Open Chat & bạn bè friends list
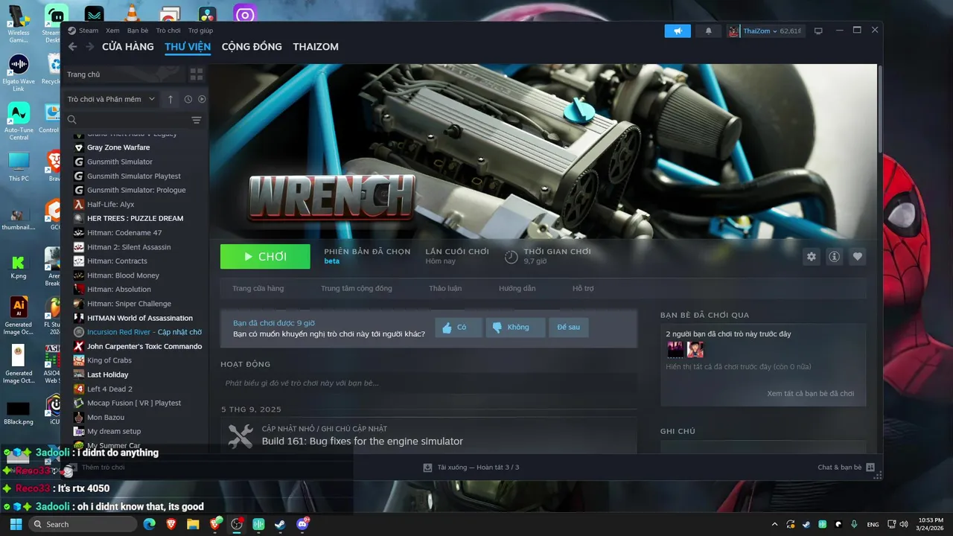Screen dimensions: 953x536 point(846,468)
